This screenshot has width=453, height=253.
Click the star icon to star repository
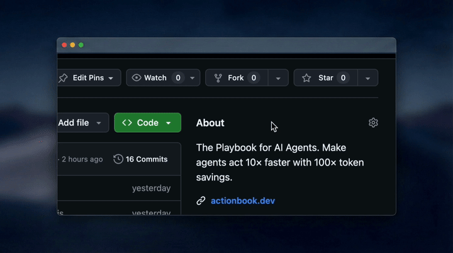[x=306, y=78]
